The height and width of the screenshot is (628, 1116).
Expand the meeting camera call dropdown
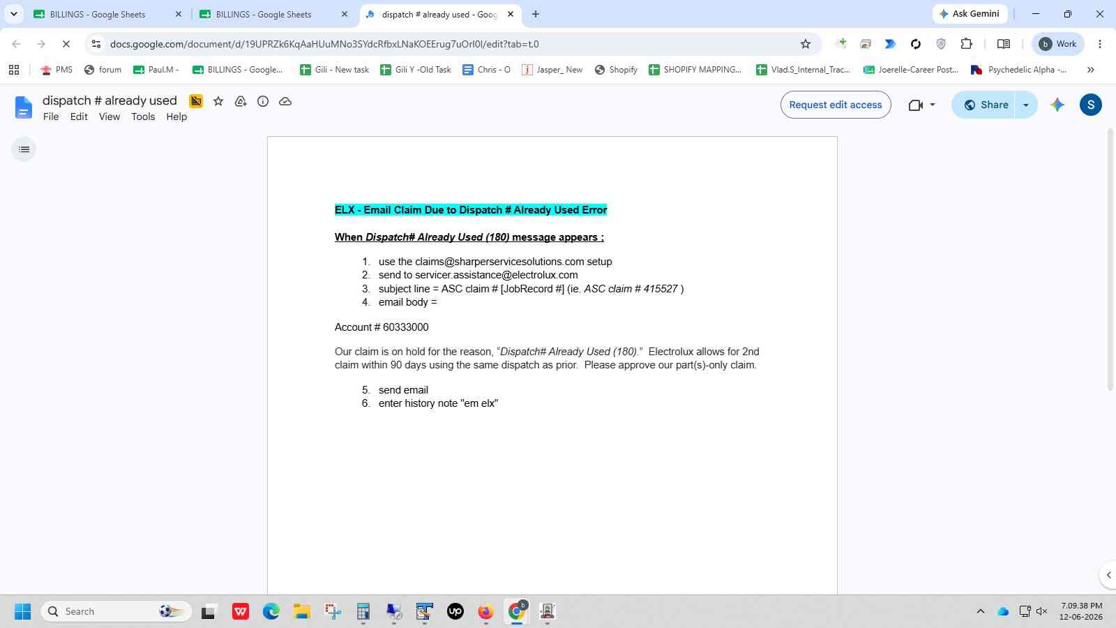(x=933, y=105)
